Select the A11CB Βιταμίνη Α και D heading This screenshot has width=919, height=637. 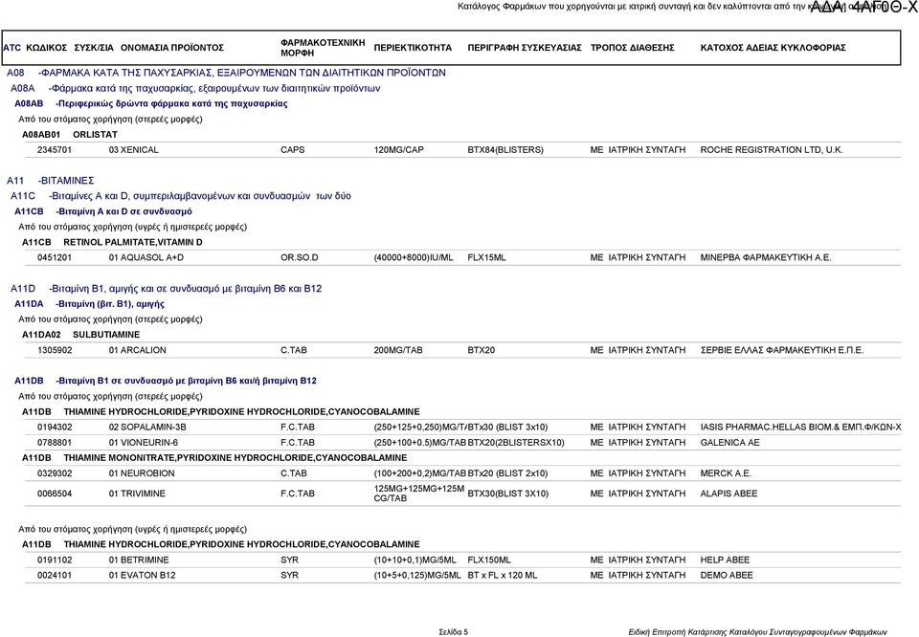[x=103, y=211]
